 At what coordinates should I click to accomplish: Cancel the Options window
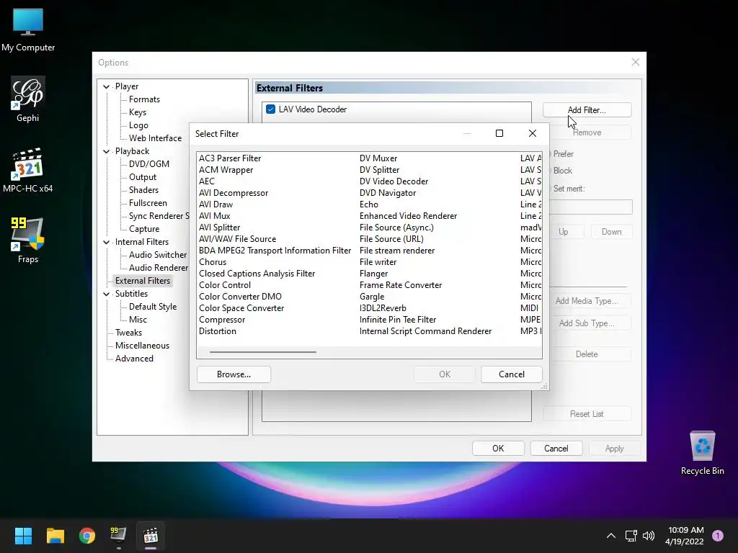pos(556,449)
